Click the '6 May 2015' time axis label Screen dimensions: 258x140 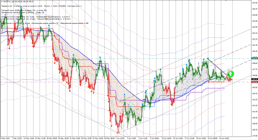pos(5,138)
